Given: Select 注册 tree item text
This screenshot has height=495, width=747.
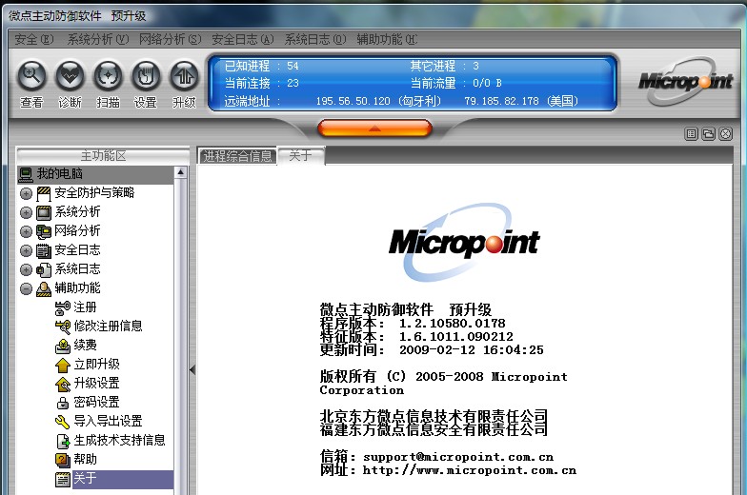Looking at the screenshot, I should click(86, 307).
